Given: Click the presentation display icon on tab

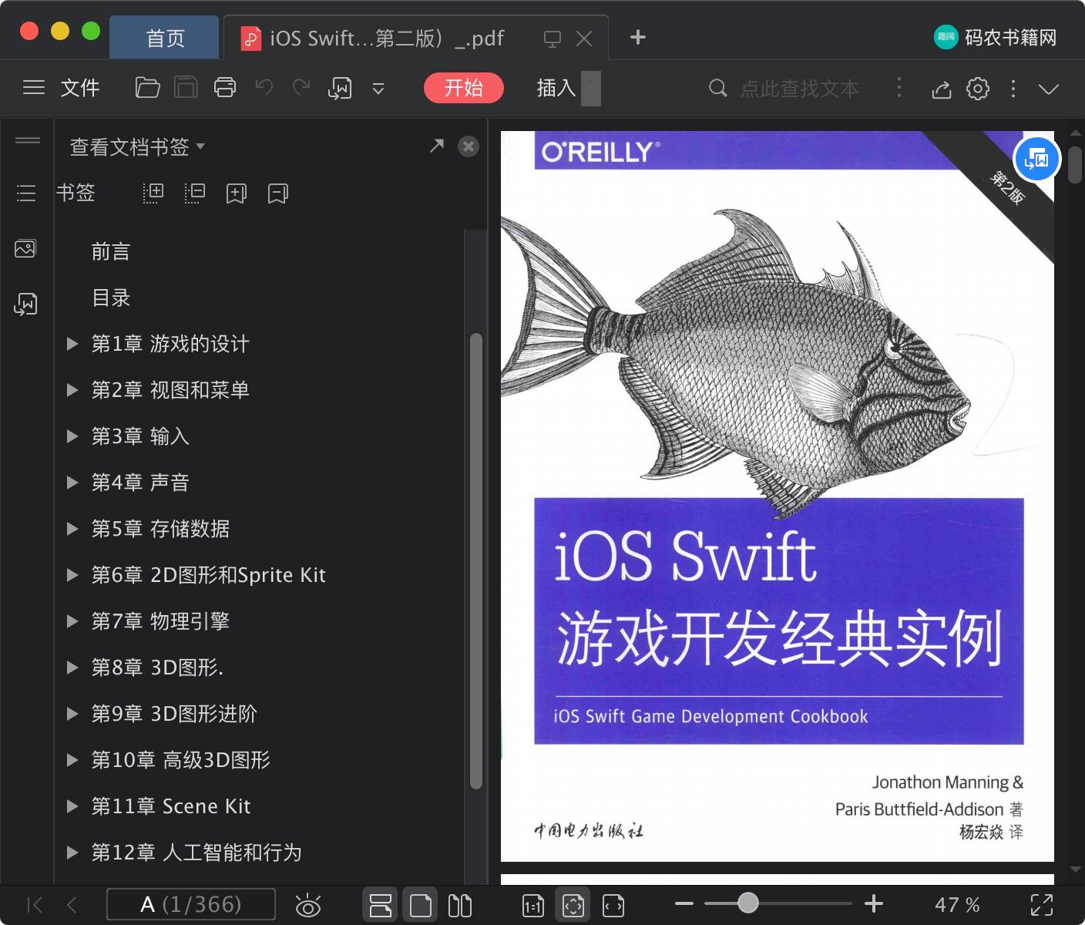Looking at the screenshot, I should point(552,39).
